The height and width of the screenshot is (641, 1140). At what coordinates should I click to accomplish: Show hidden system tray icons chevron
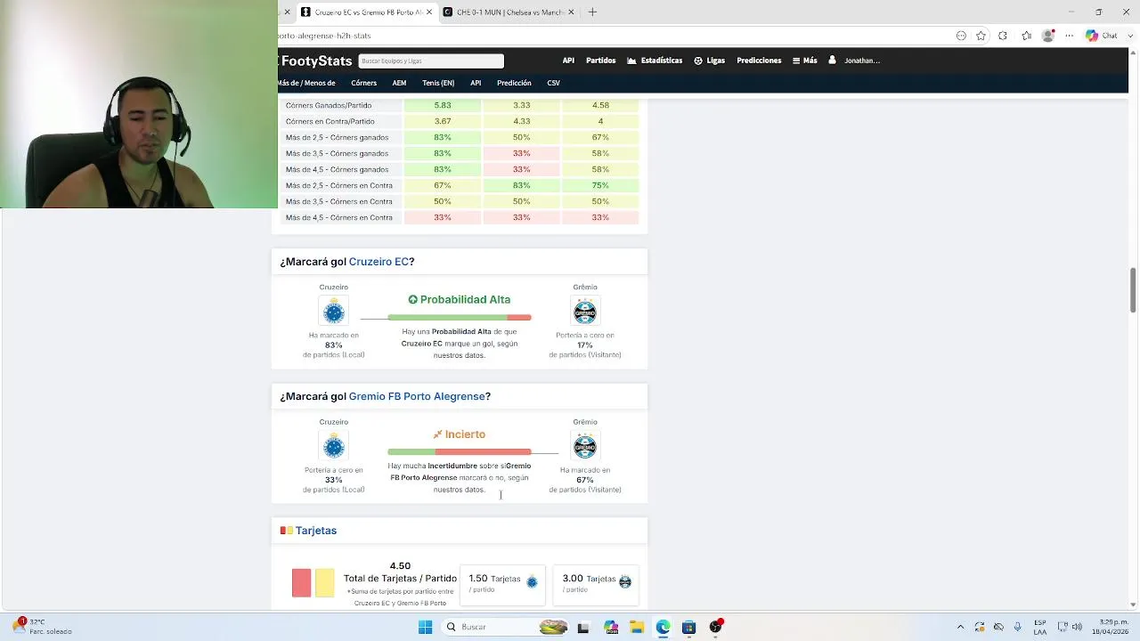pos(960,627)
